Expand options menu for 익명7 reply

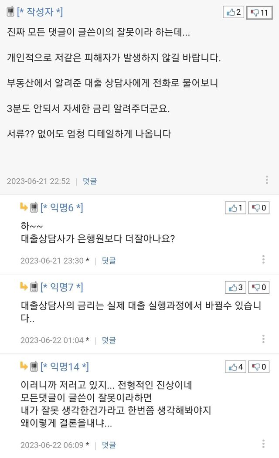tap(264, 339)
